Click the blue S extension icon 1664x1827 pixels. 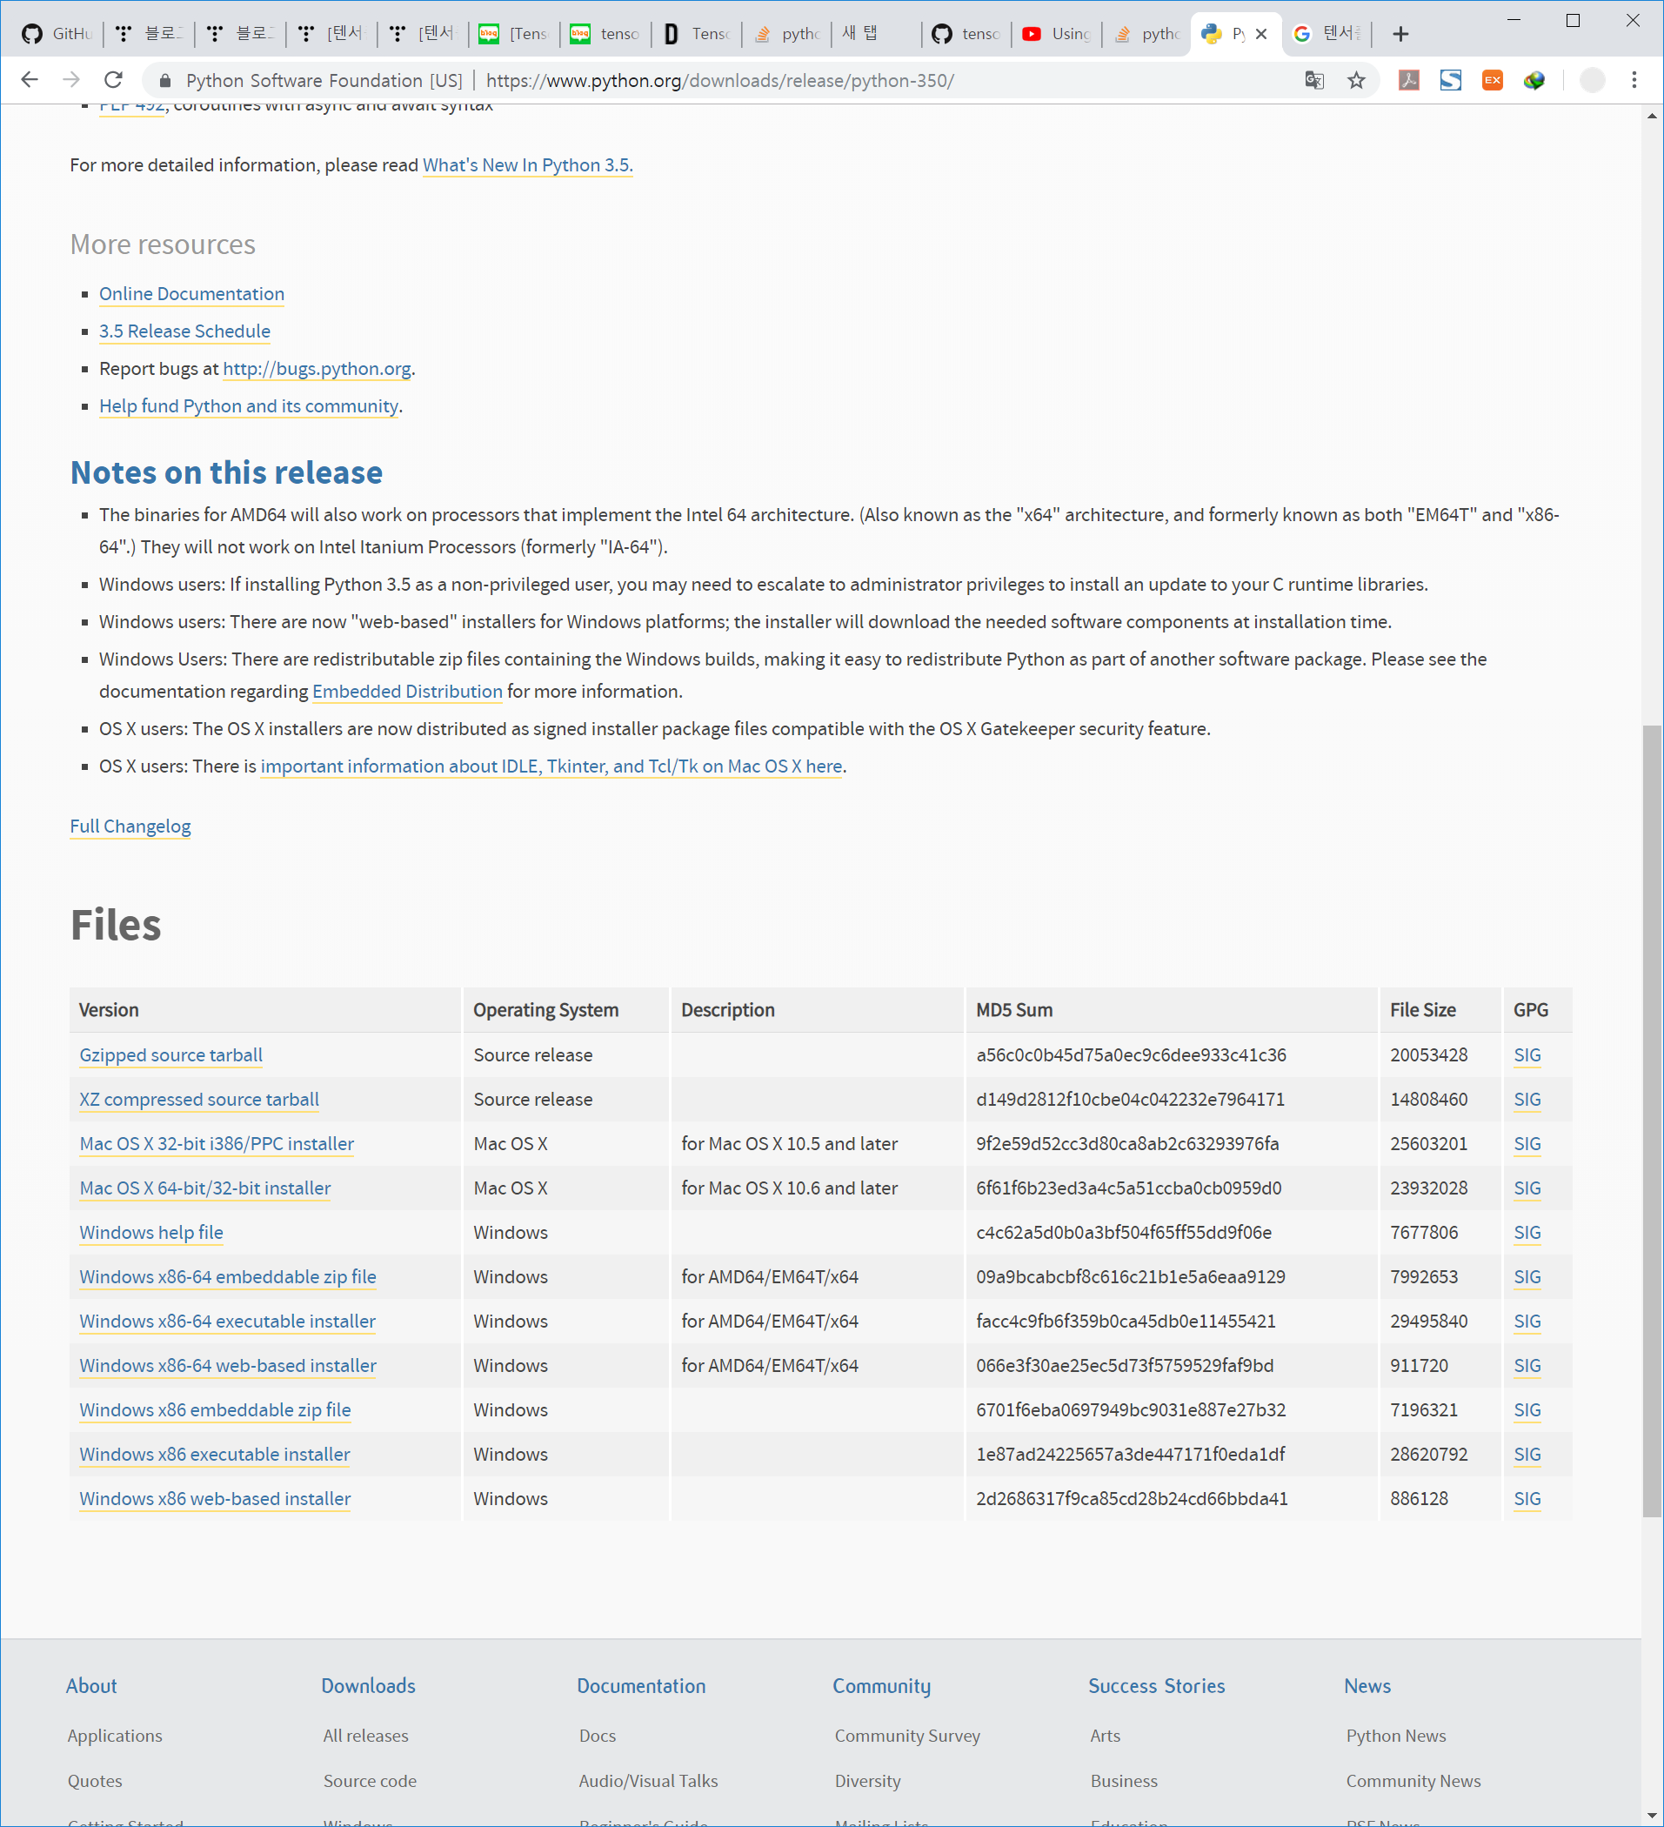coord(1450,80)
